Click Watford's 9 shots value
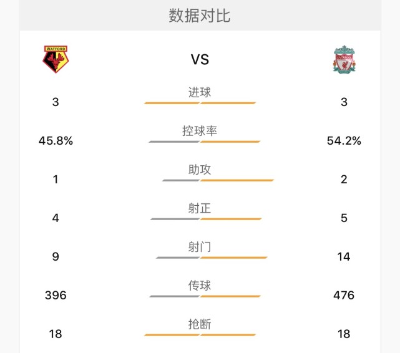 (56, 257)
